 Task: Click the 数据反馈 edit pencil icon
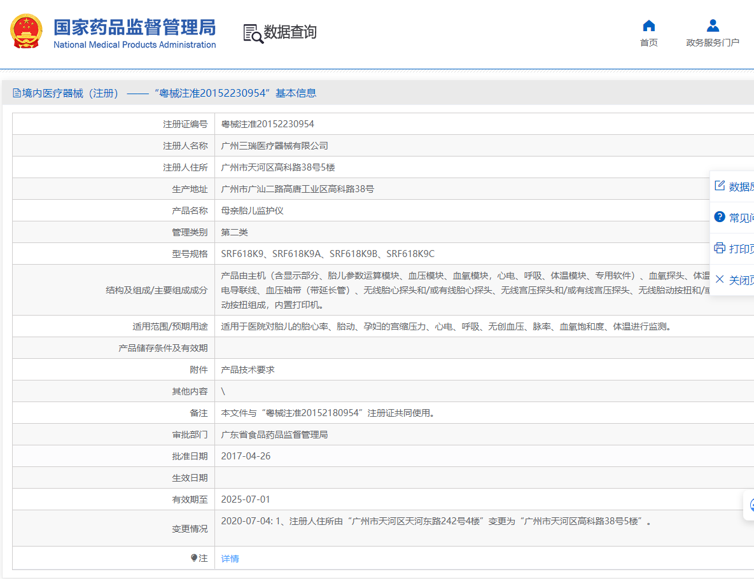pos(720,186)
